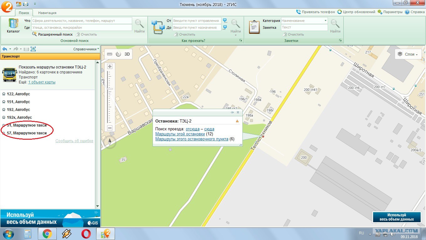
Task: Pick destination point on map icon
Action: coord(225,27)
